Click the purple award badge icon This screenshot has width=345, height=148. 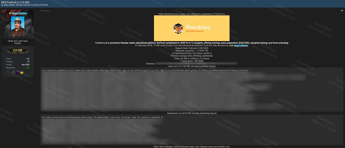[18, 72]
